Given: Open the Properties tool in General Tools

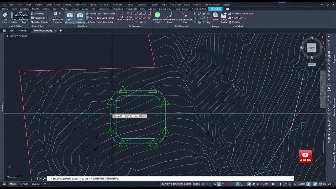Looking at the screenshot, I should [37, 14].
